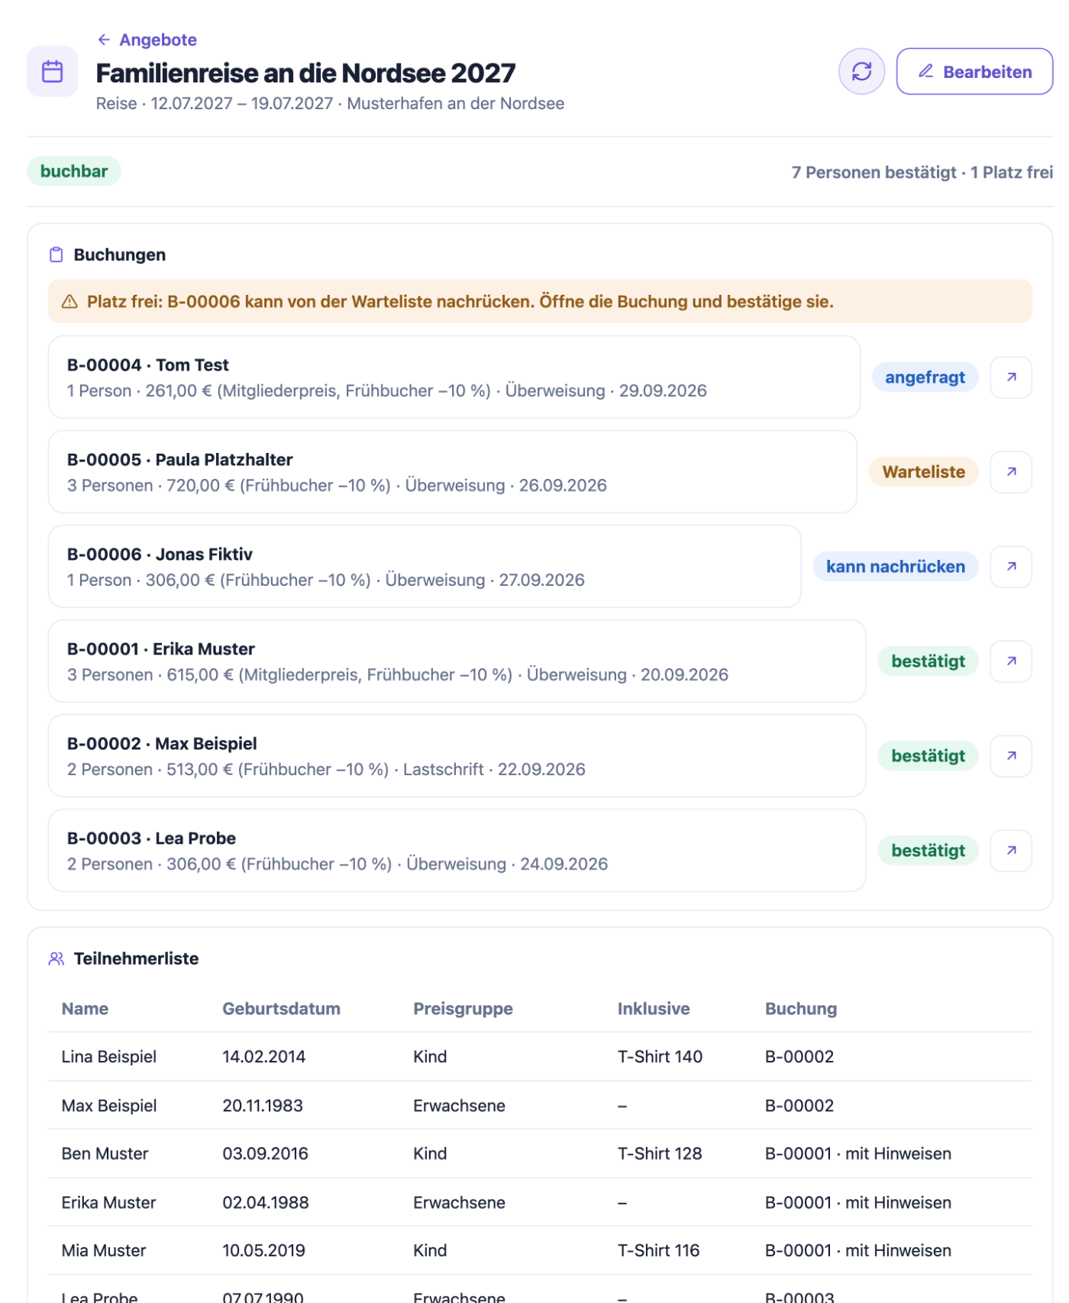Screen dimensions: 1069x1303
Task: Click the 'Geburtsdatum' column header
Action: pyautogui.click(x=281, y=1009)
